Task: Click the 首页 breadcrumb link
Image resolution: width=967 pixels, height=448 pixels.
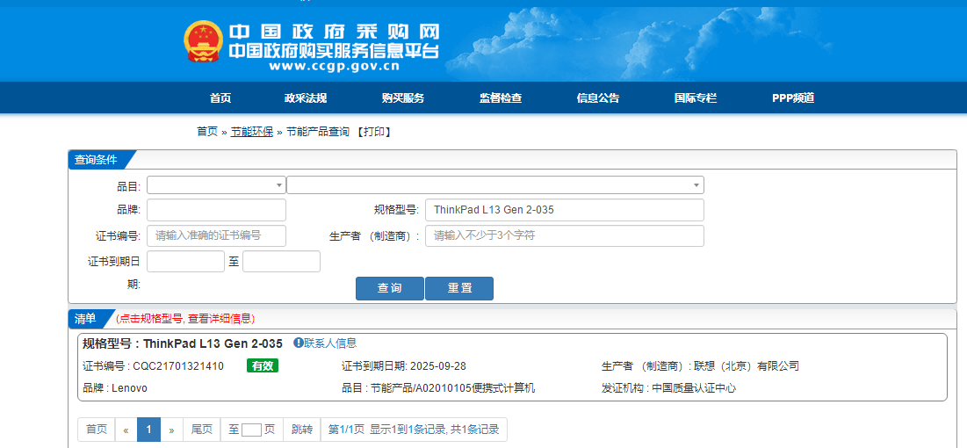Action: 207,132
